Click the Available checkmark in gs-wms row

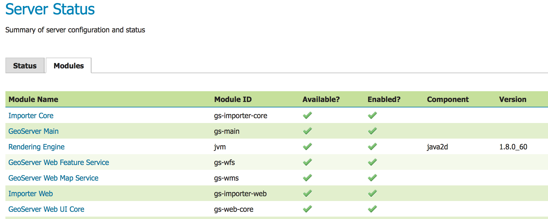(x=307, y=178)
